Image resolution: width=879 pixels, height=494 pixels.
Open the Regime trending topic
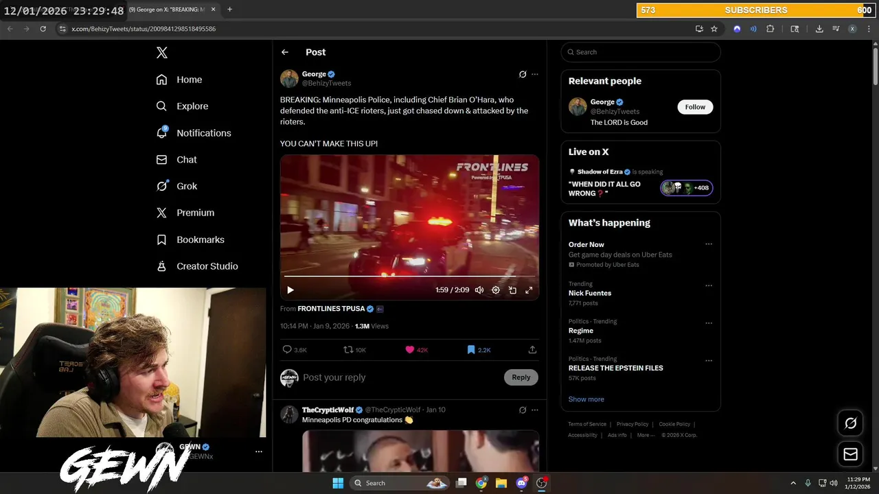pos(581,331)
